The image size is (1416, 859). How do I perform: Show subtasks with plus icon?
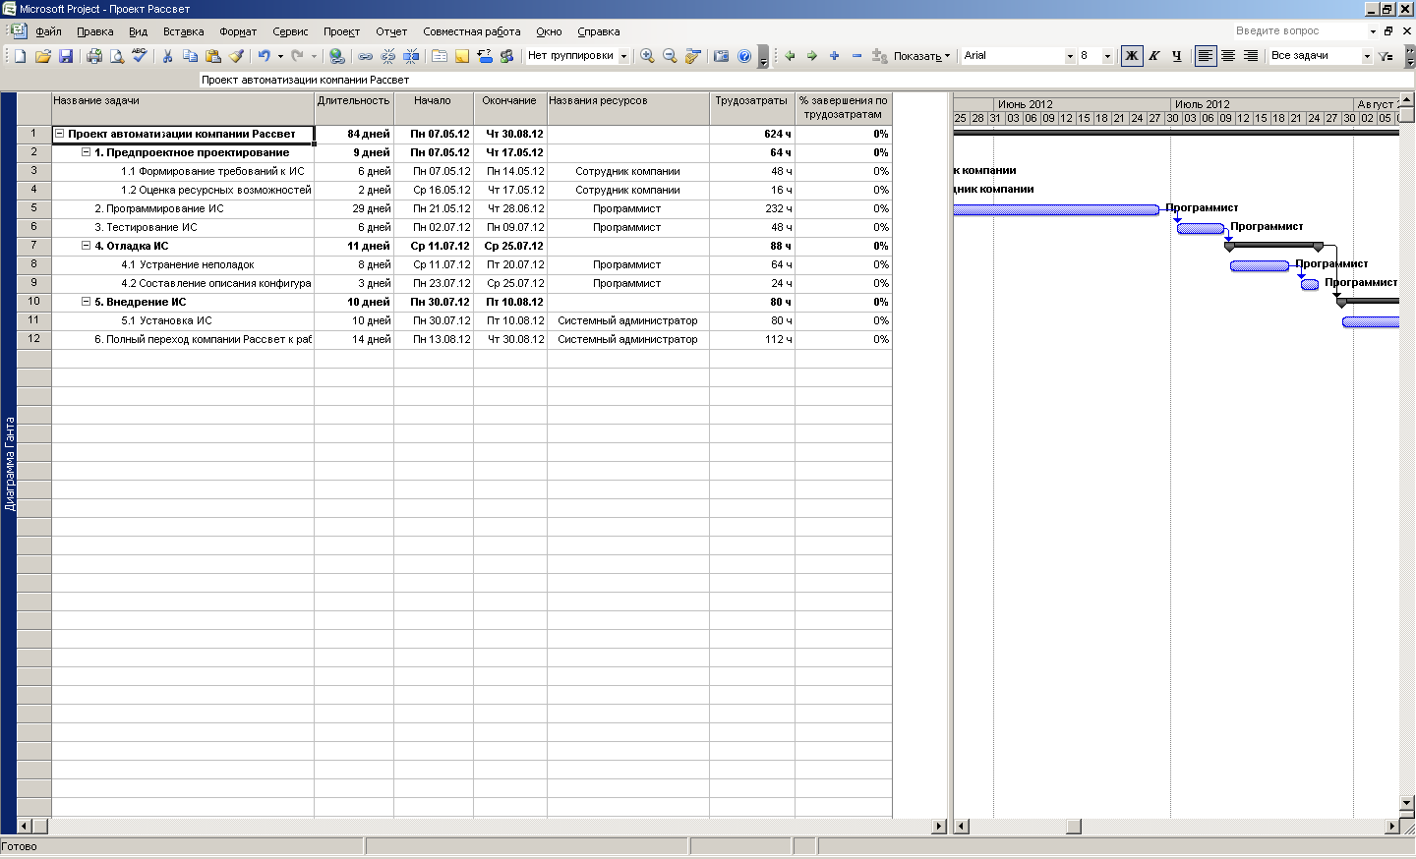(x=835, y=56)
